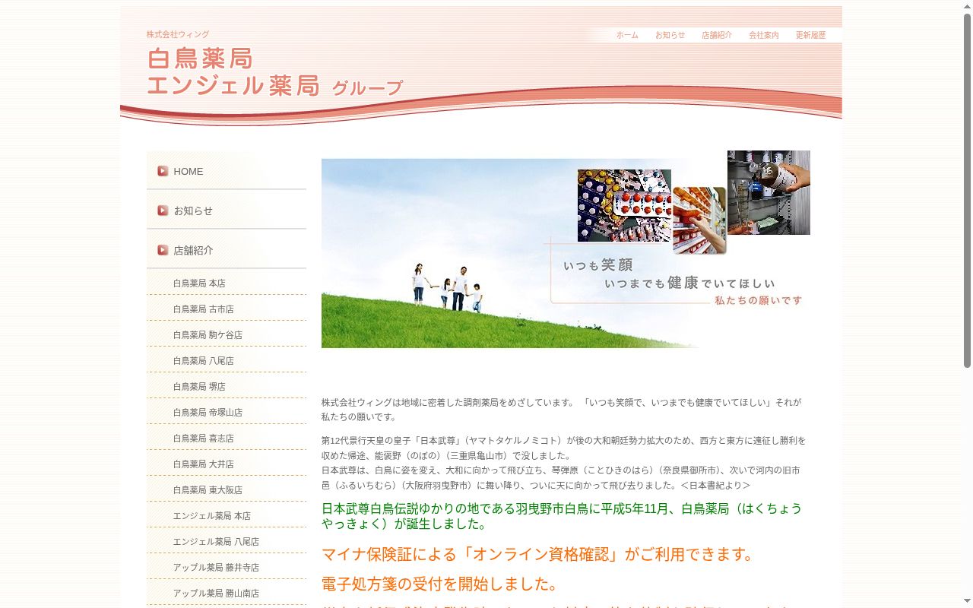Open 白鳥薬局 大井店 link

pos(203,464)
